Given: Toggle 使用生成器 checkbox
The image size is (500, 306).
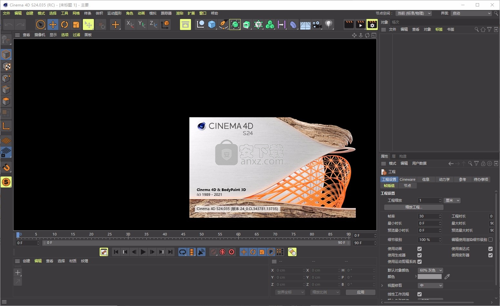Looking at the screenshot, I should [x=419, y=255].
